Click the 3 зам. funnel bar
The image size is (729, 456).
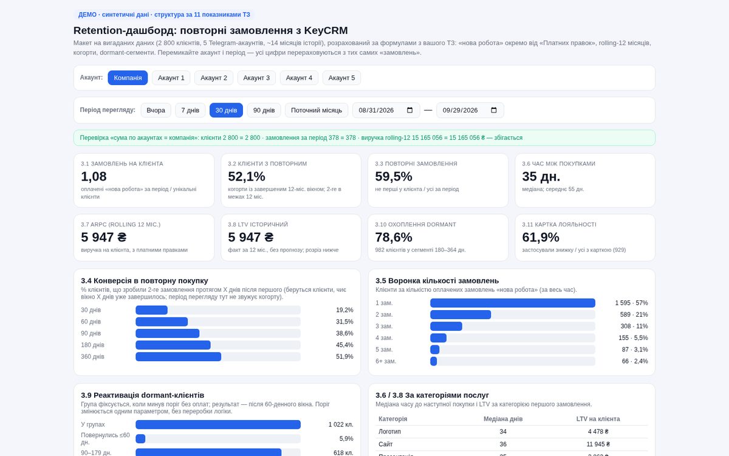point(513,326)
